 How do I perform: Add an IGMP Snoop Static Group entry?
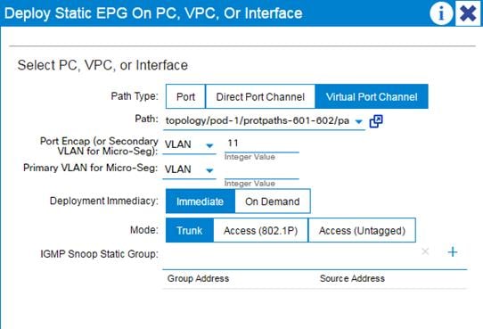[453, 252]
